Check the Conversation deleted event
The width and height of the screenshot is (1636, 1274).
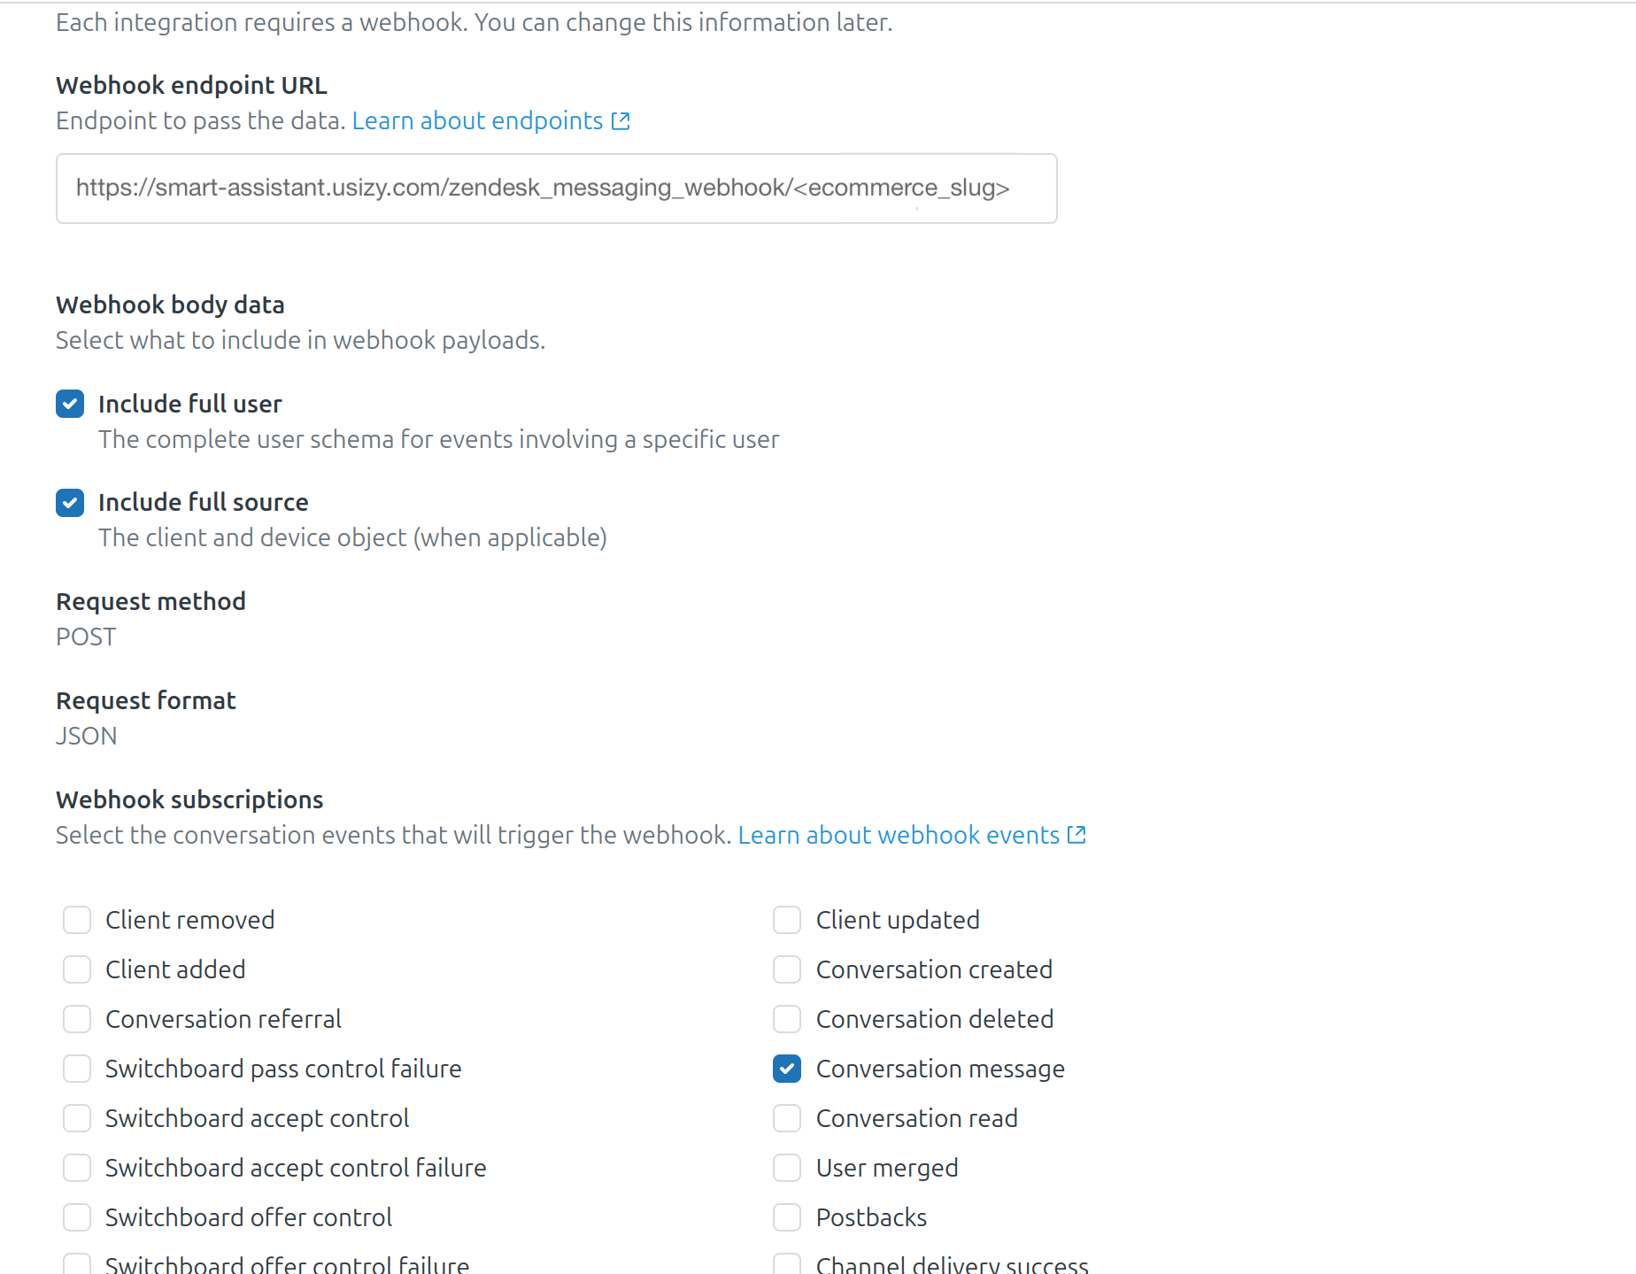(x=787, y=1019)
